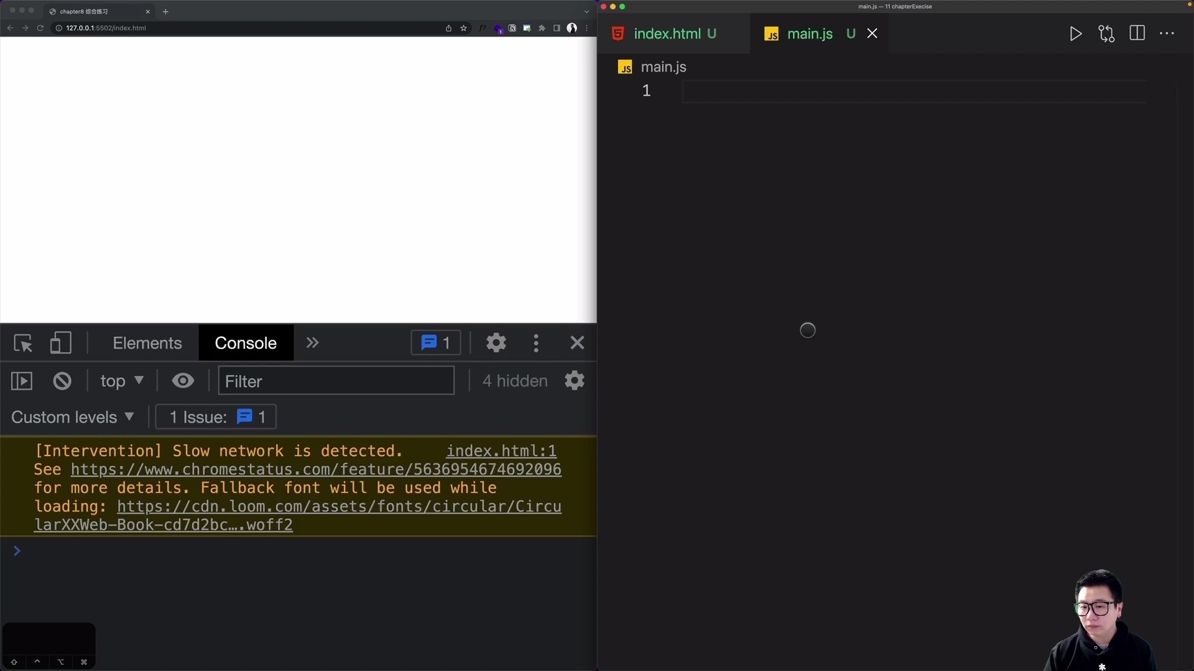Viewport: 1194px width, 671px height.
Task: Clear the console with the no-entry icon
Action: (x=62, y=381)
